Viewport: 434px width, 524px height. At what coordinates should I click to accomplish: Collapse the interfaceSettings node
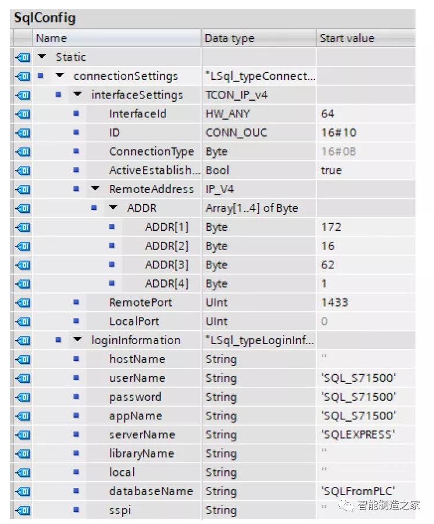(77, 95)
